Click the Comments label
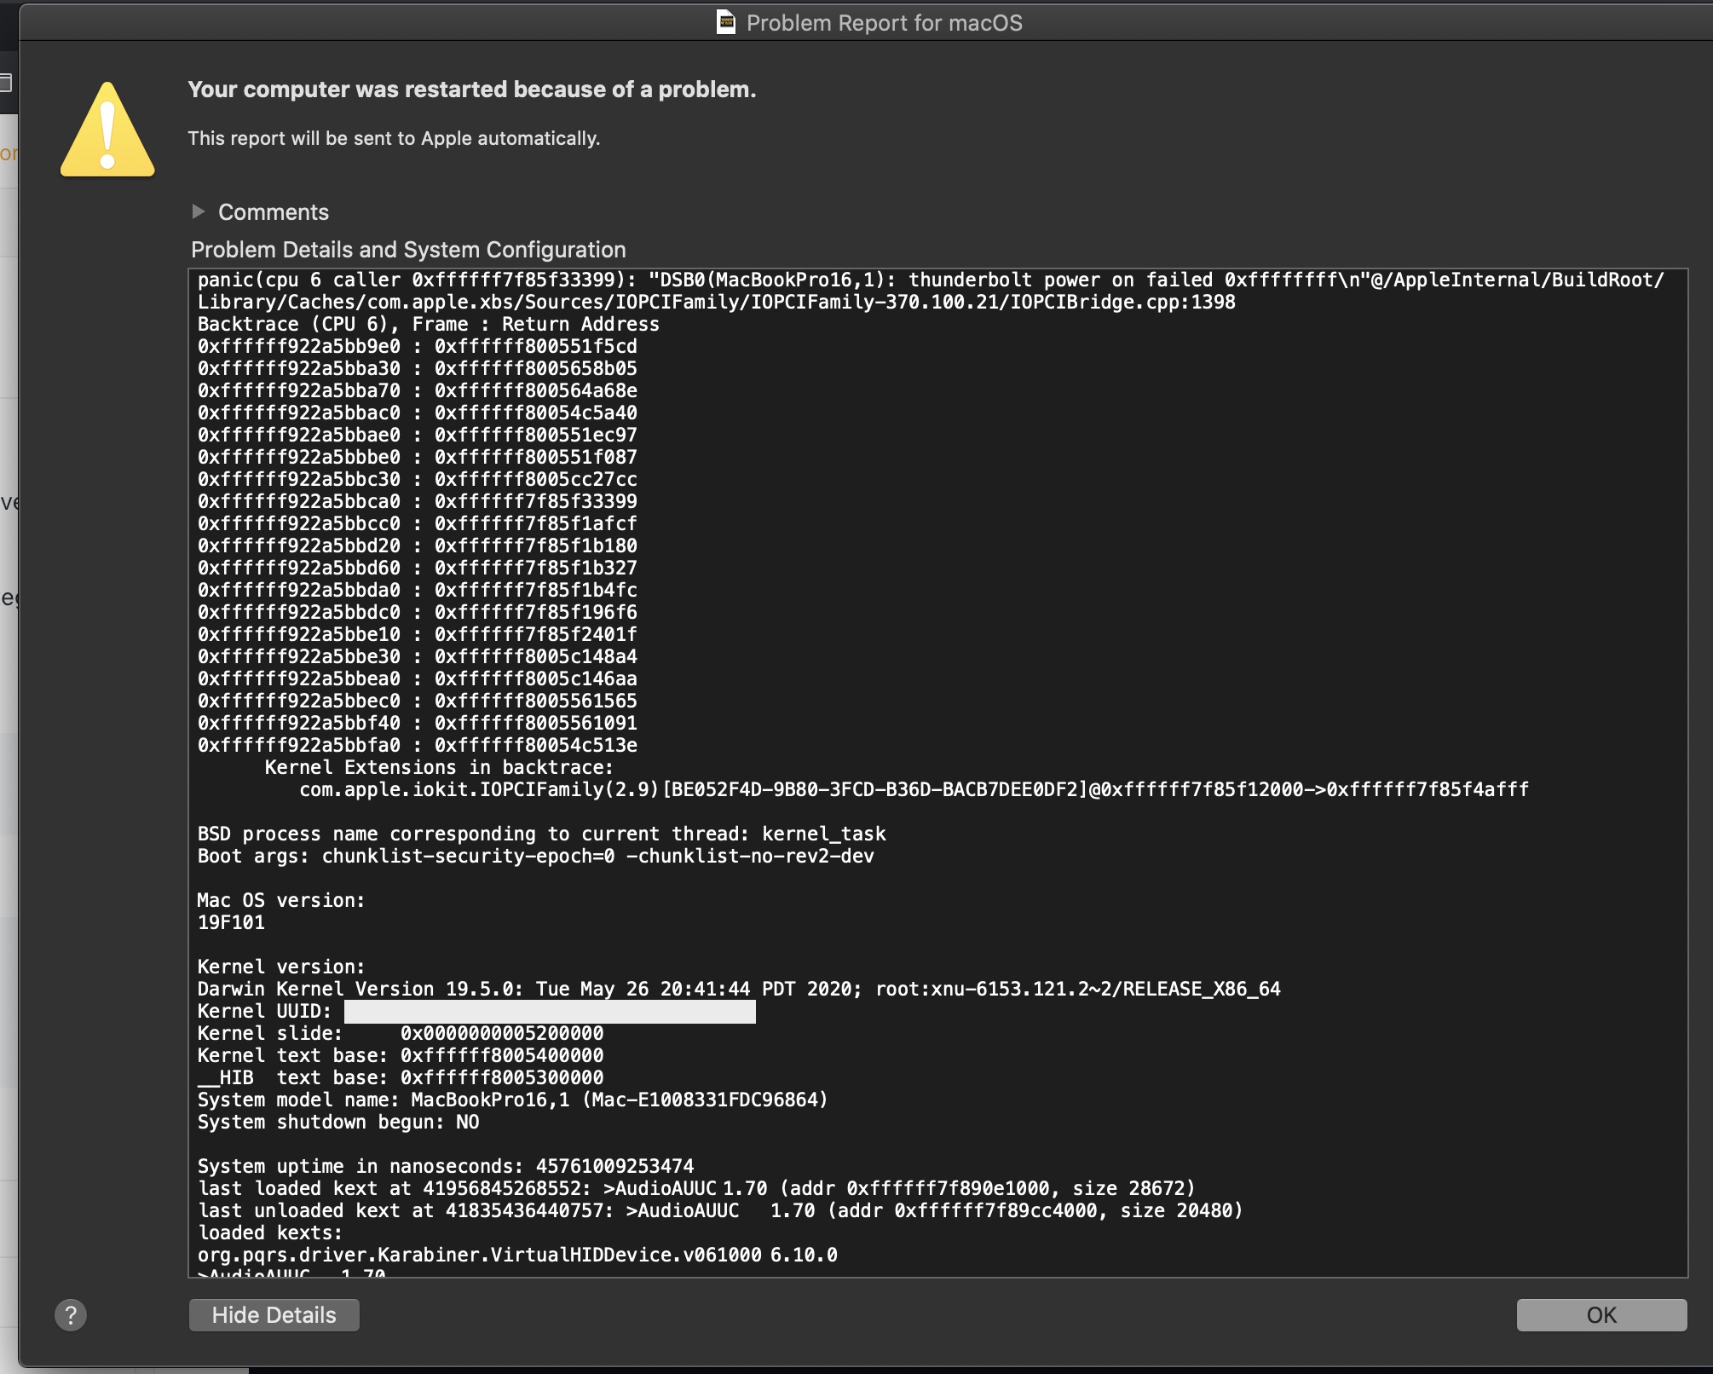Image resolution: width=1713 pixels, height=1374 pixels. pyautogui.click(x=273, y=212)
